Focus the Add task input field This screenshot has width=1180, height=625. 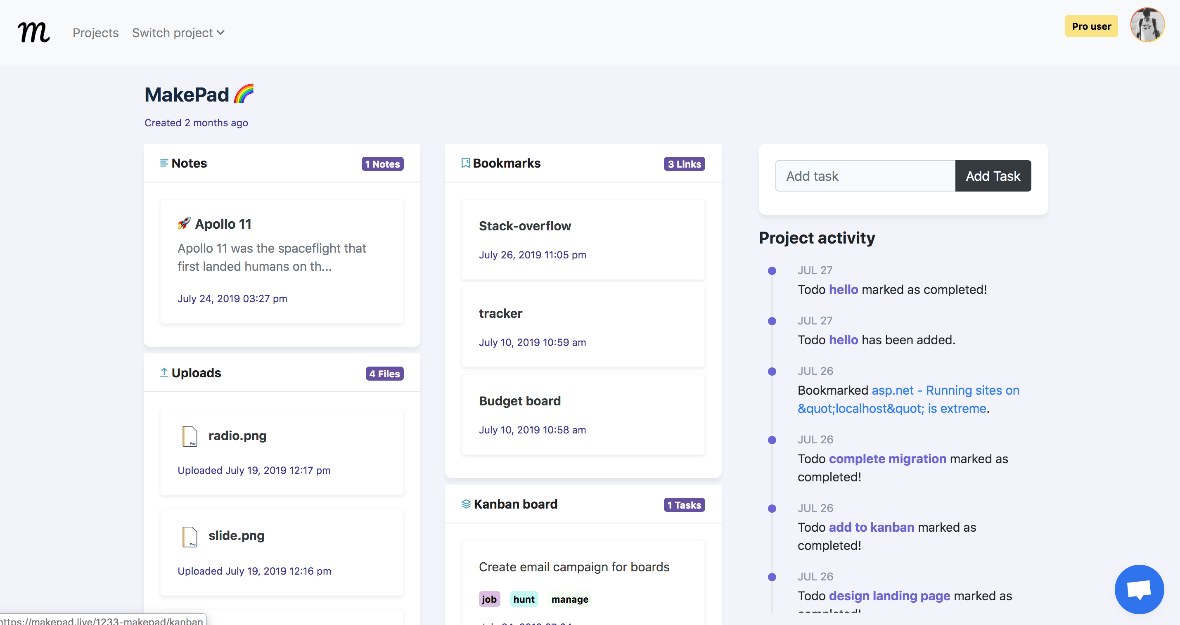tap(865, 176)
